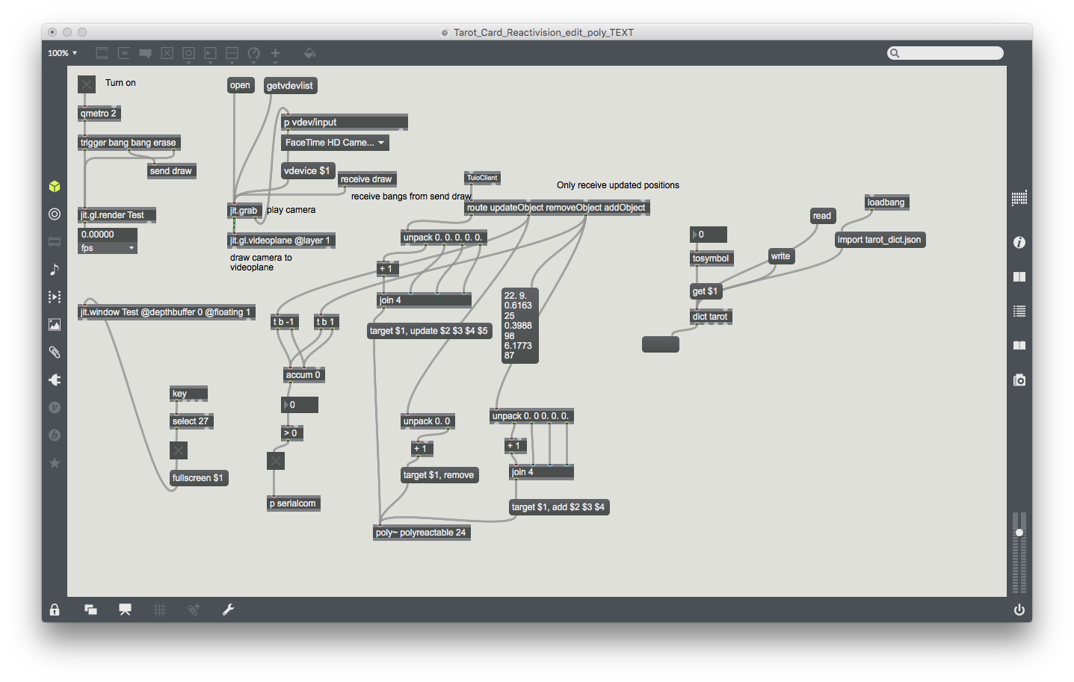The width and height of the screenshot is (1074, 682).
Task: Click the empty message box left of dict tarot
Action: pyautogui.click(x=661, y=344)
